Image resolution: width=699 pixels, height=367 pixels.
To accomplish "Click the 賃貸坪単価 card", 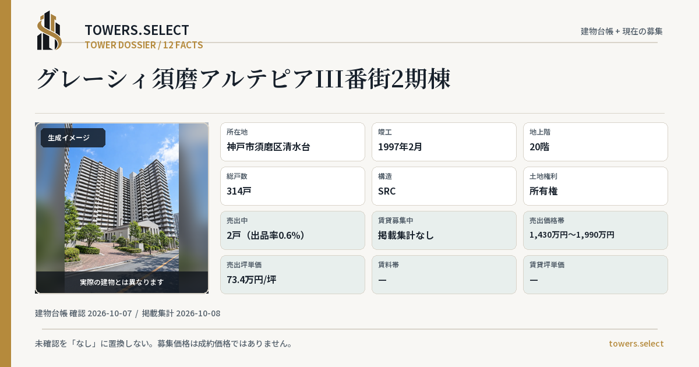I will click(x=595, y=274).
